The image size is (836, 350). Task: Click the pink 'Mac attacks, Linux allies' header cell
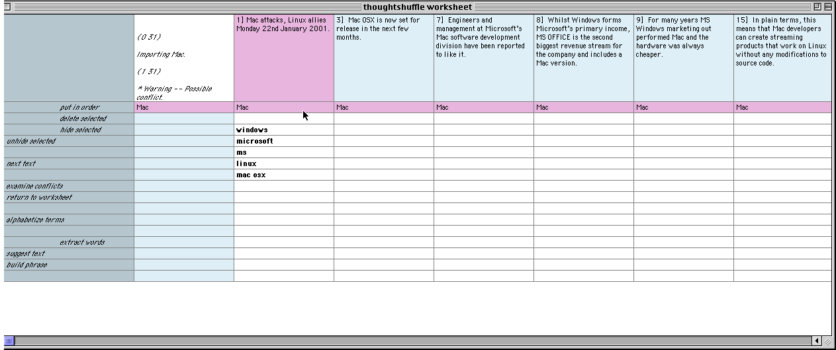pos(283,58)
